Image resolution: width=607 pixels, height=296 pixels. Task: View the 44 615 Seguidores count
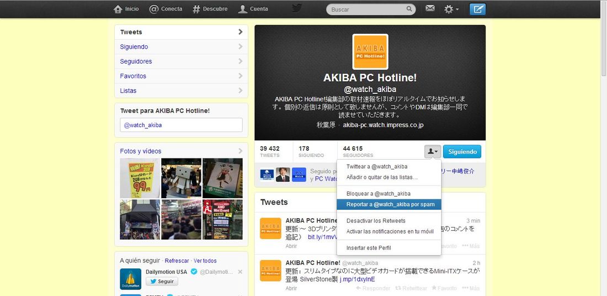358,151
